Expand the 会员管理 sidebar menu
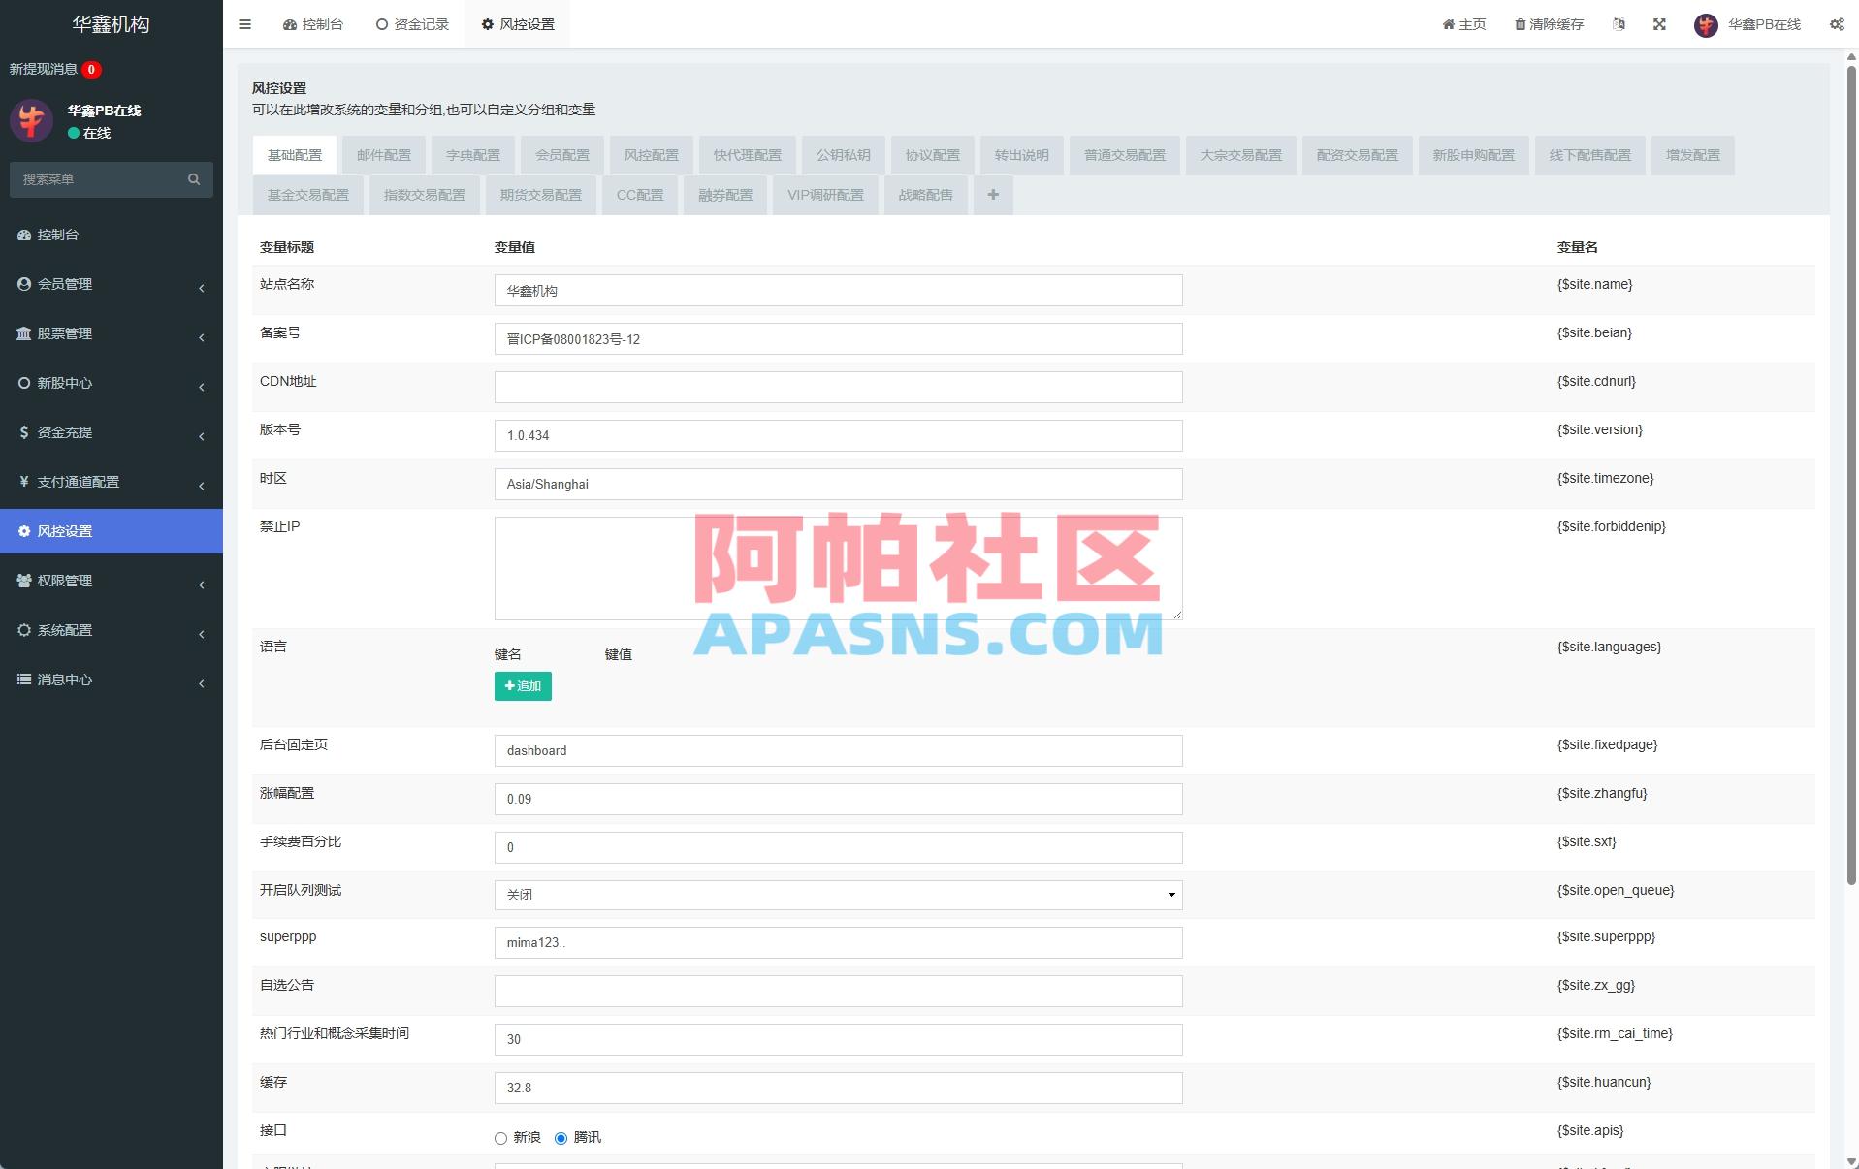The width and height of the screenshot is (1859, 1169). (65, 284)
